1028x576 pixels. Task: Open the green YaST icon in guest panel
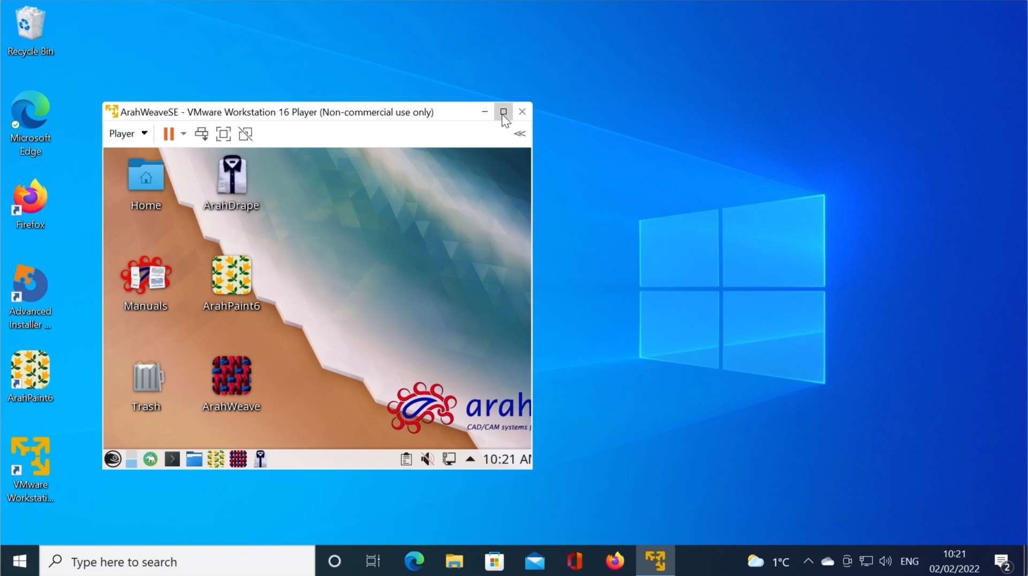pyautogui.click(x=150, y=459)
